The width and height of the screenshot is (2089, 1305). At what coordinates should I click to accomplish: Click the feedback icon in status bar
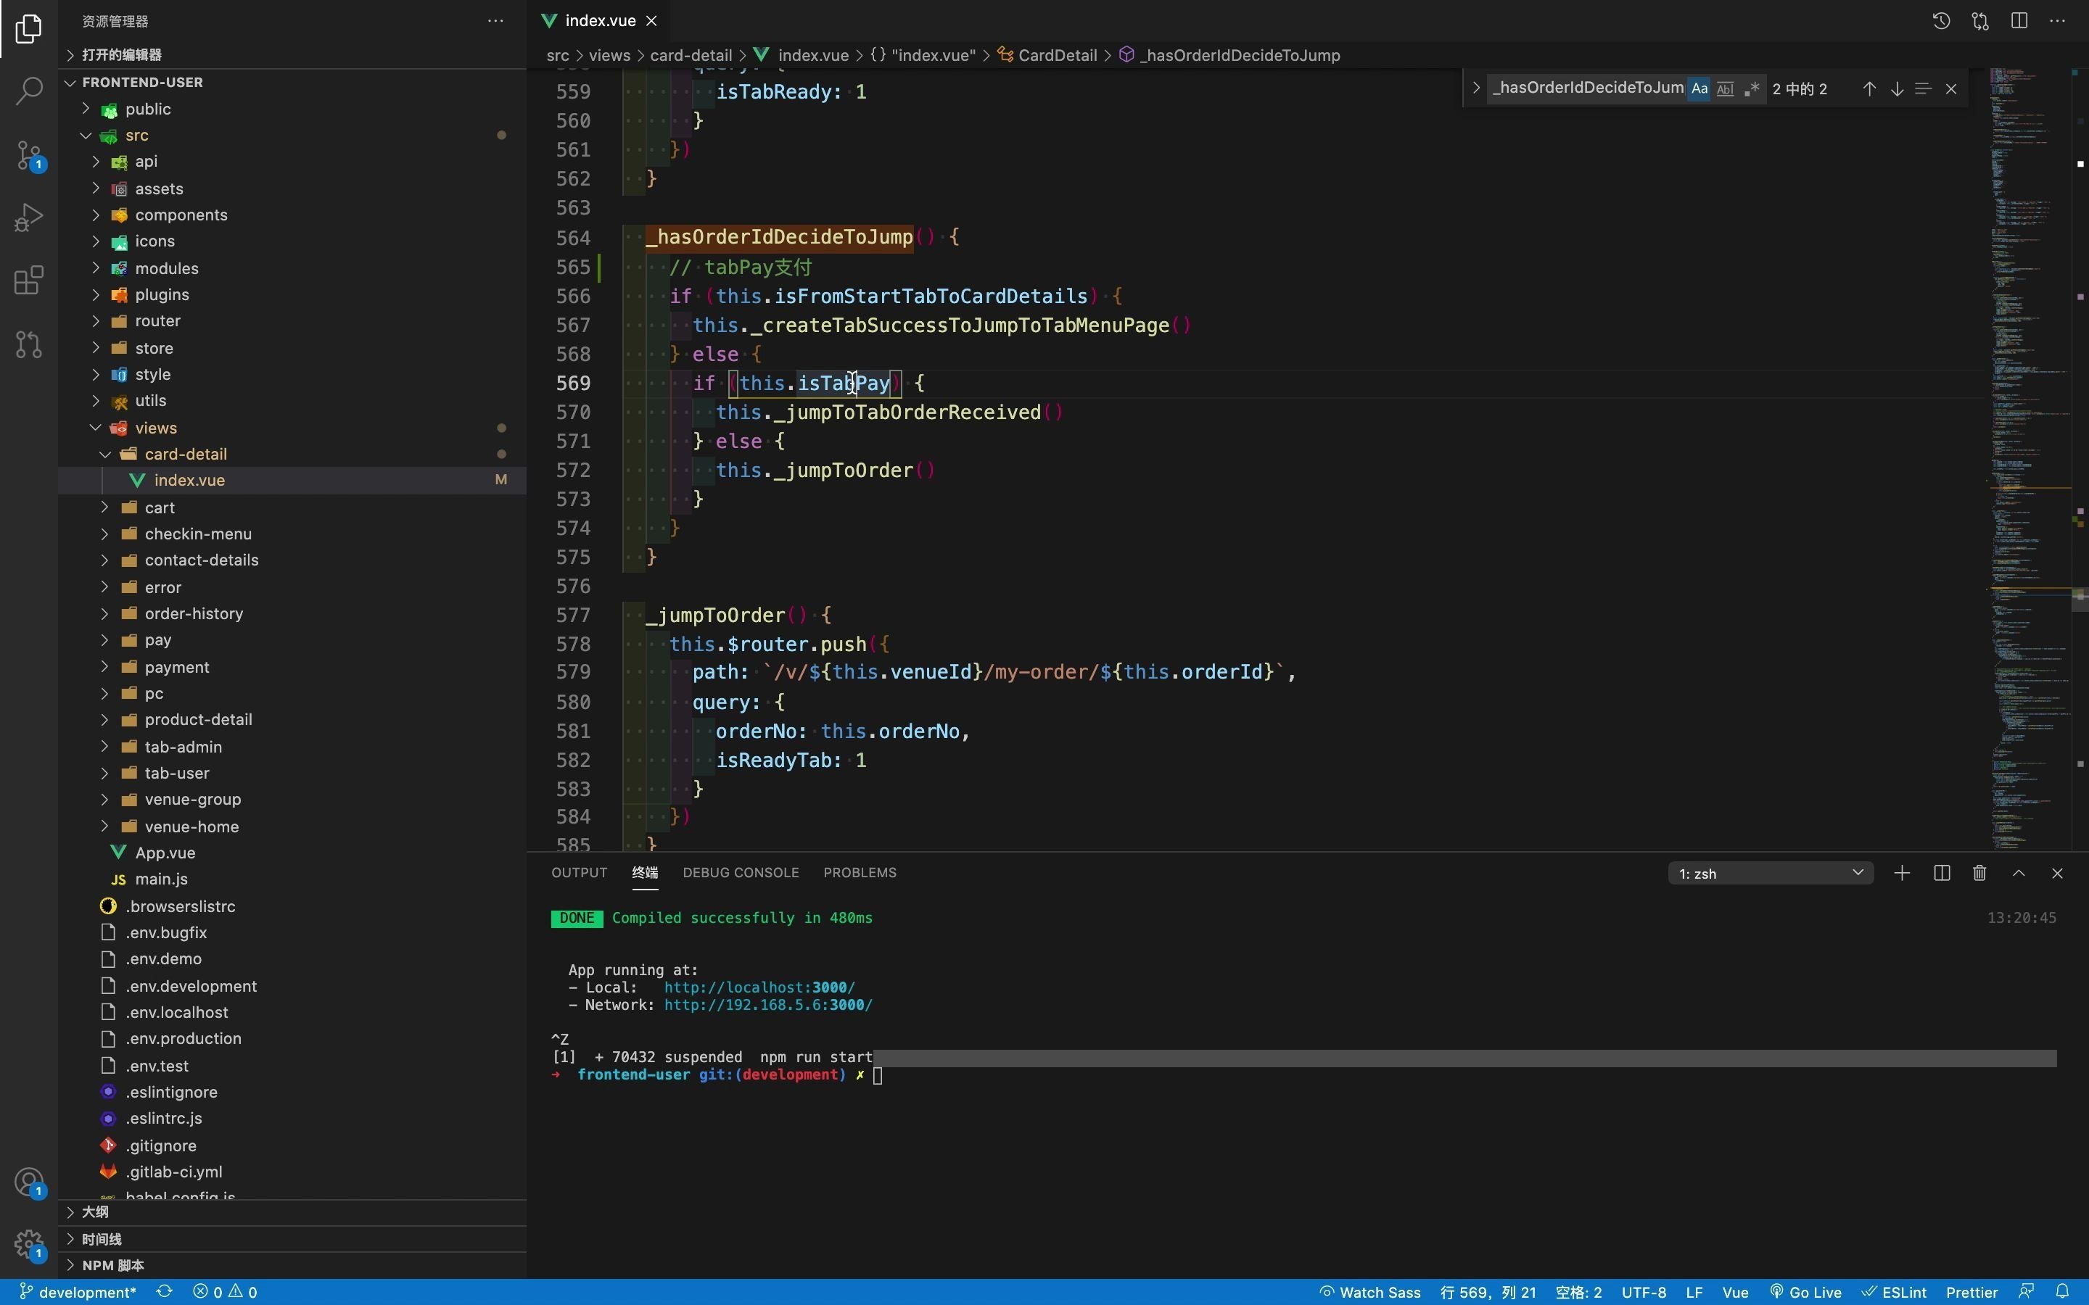2026,1292
